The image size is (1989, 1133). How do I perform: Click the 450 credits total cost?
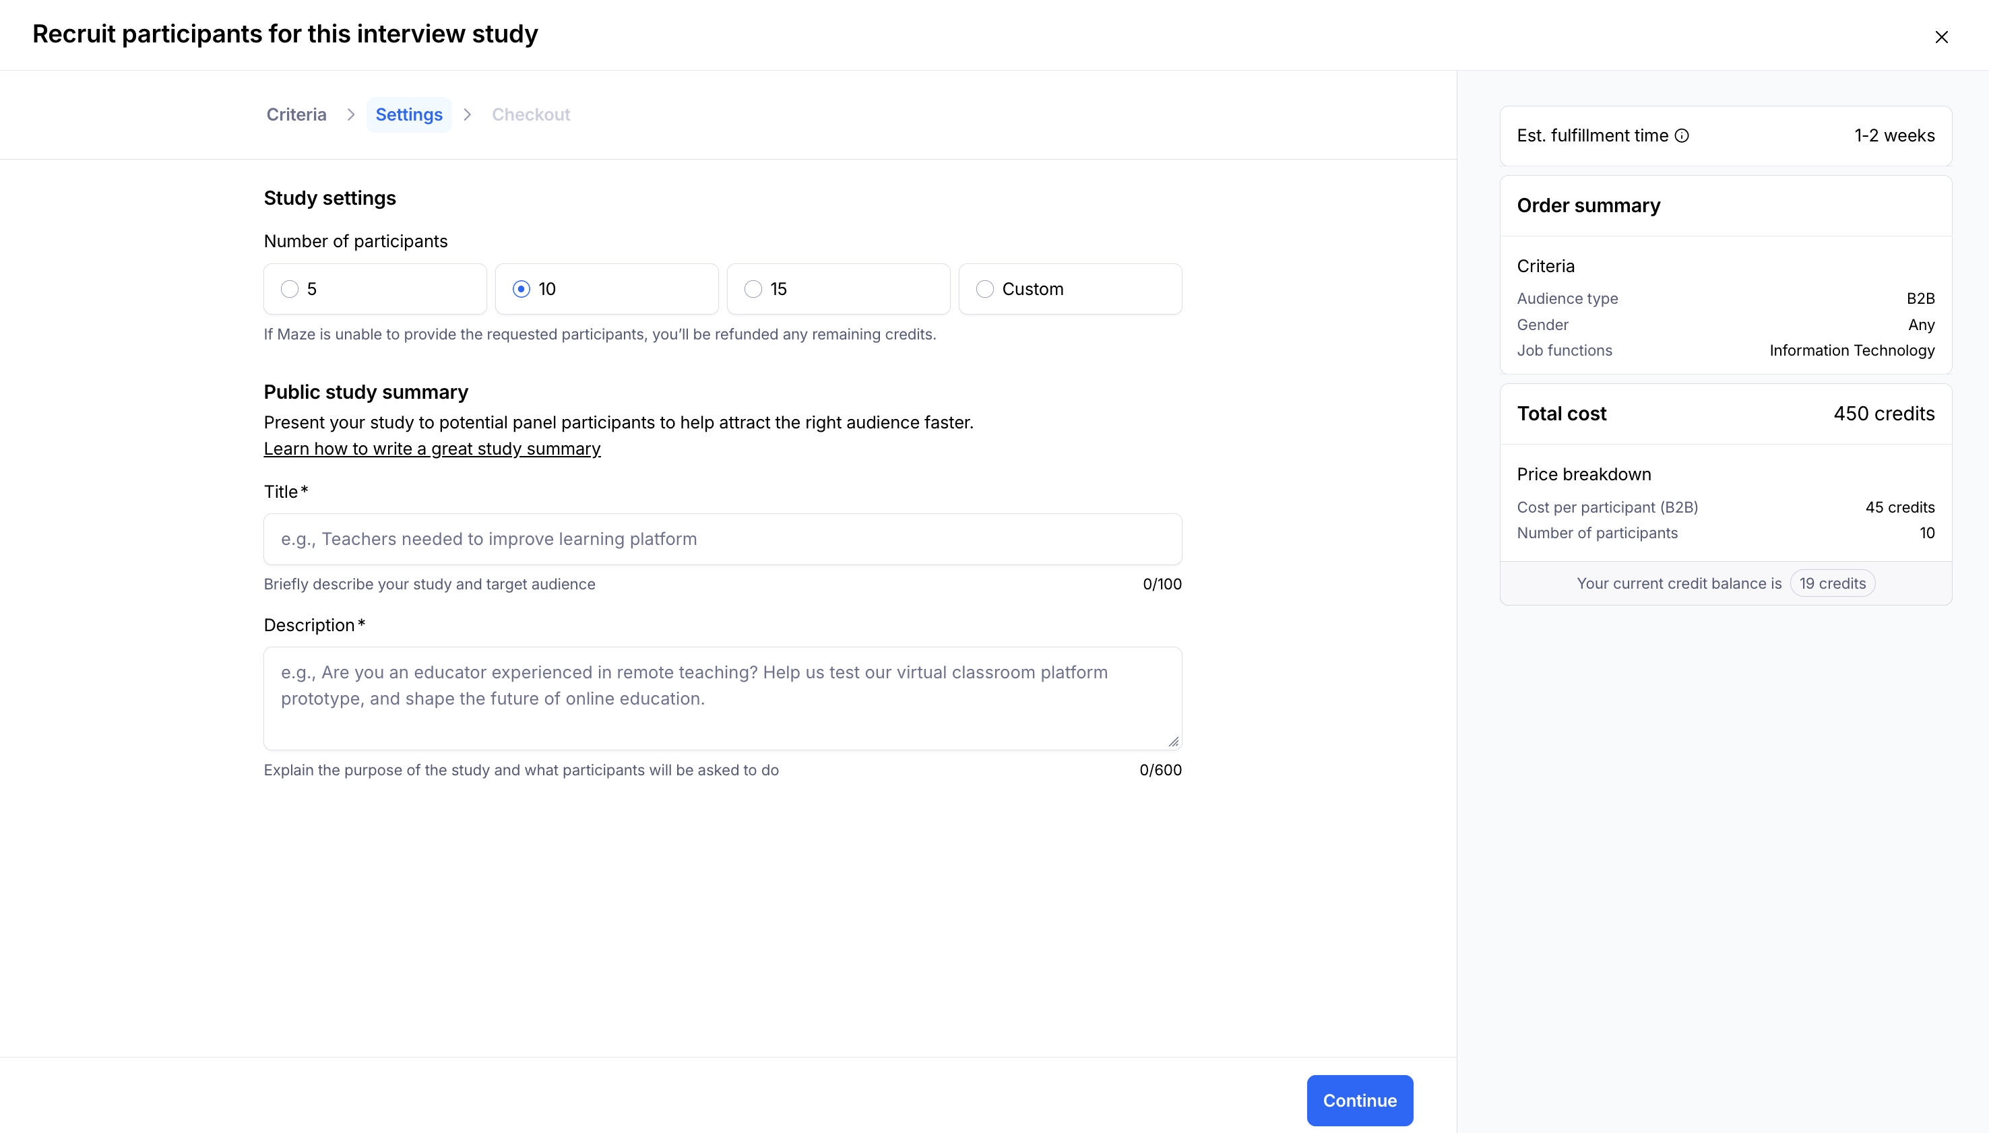coord(1883,414)
